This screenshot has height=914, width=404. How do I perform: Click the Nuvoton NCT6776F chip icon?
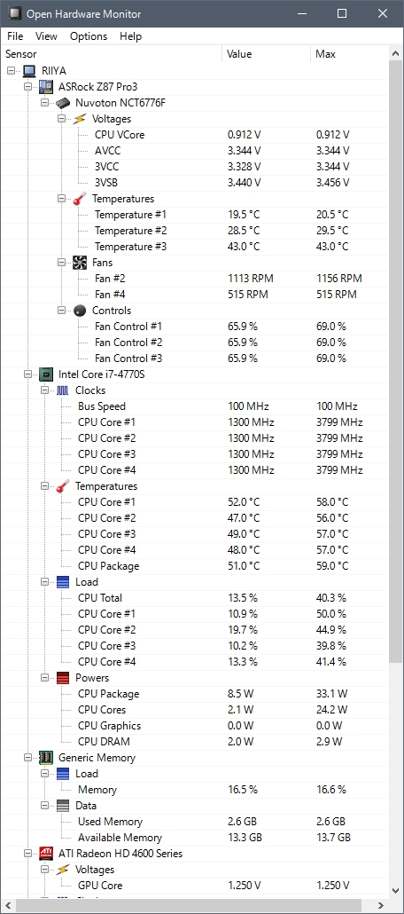tap(63, 103)
